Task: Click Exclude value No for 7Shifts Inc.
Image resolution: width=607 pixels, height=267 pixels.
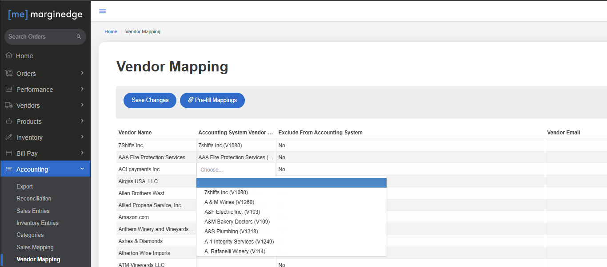Action: pyautogui.click(x=282, y=145)
